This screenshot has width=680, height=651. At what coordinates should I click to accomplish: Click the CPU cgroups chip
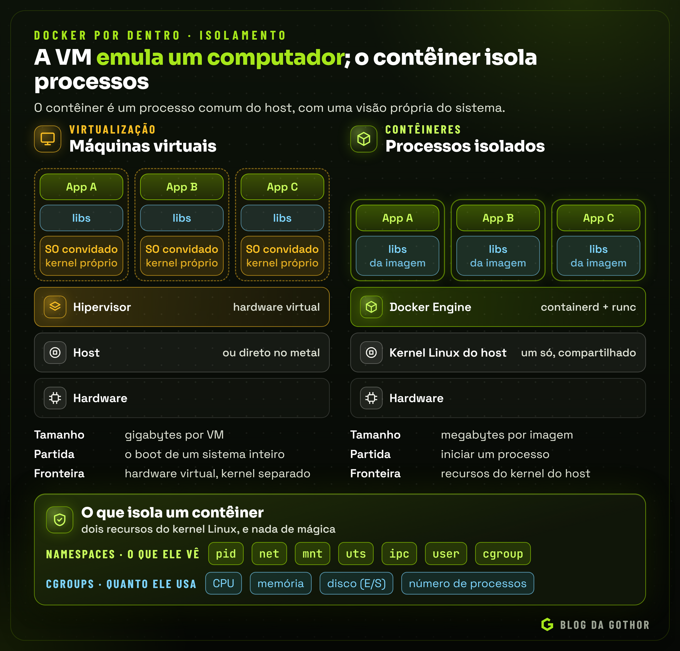[x=224, y=583]
